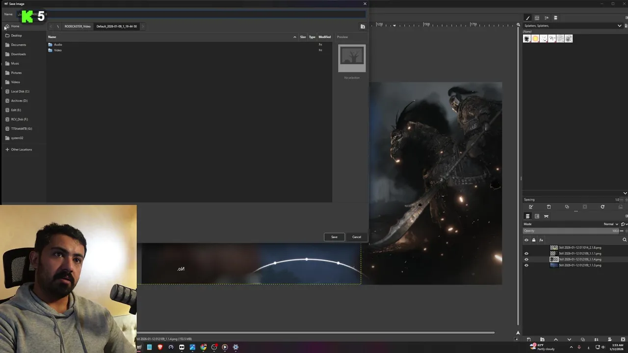Select layer Still 2026-01-12 011014_2.1.8.png
The width and height of the screenshot is (628, 353).
pos(580,248)
